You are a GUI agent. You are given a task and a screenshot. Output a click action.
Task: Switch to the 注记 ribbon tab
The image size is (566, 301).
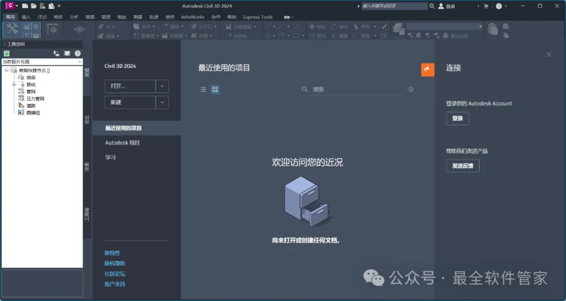(42, 17)
